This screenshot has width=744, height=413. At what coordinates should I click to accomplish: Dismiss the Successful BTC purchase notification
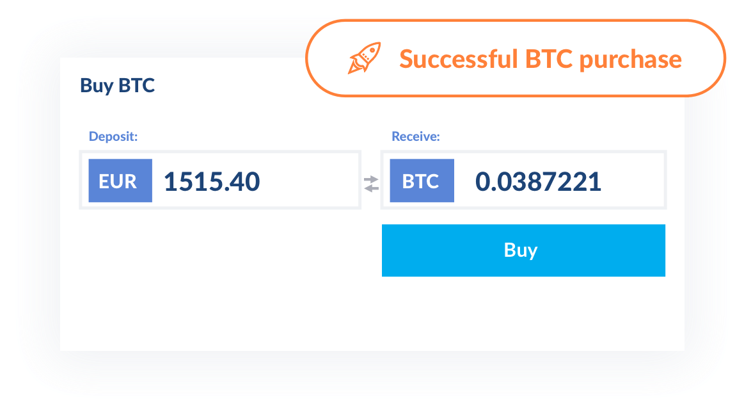tap(541, 58)
